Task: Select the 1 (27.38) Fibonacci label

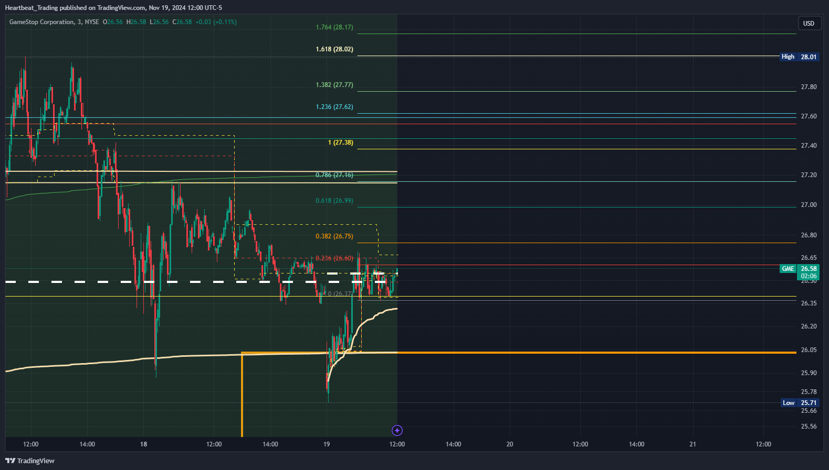Action: click(x=341, y=143)
